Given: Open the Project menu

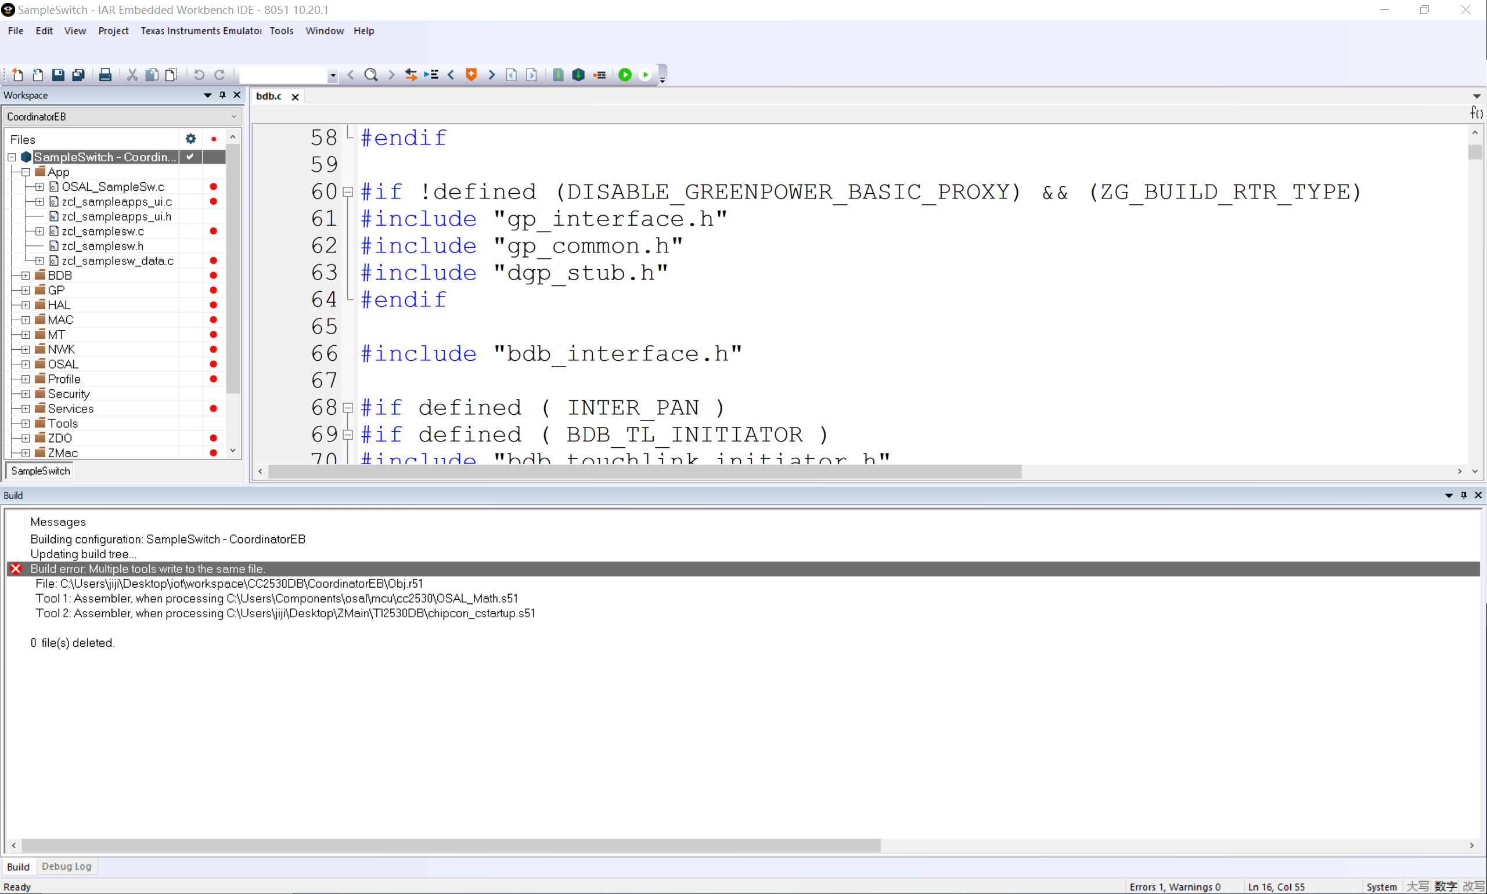Looking at the screenshot, I should pyautogui.click(x=113, y=31).
